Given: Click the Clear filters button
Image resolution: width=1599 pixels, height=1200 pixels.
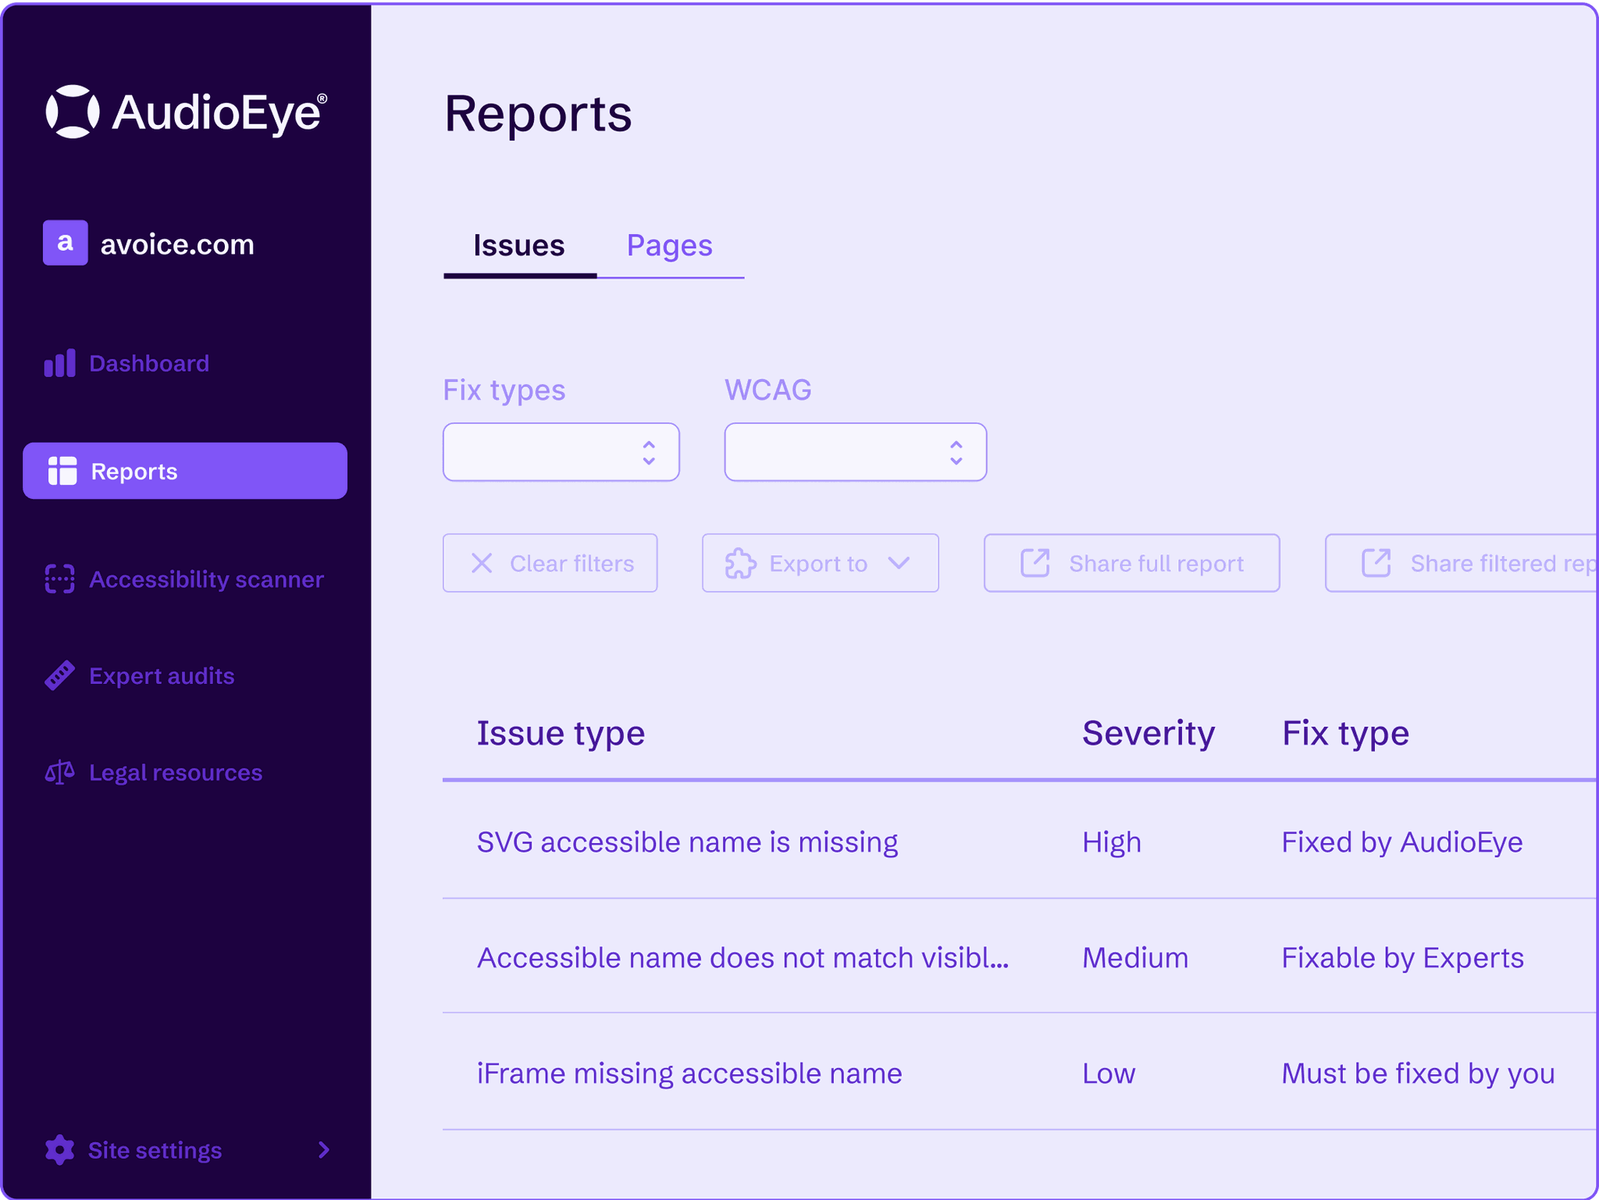Looking at the screenshot, I should (x=550, y=563).
